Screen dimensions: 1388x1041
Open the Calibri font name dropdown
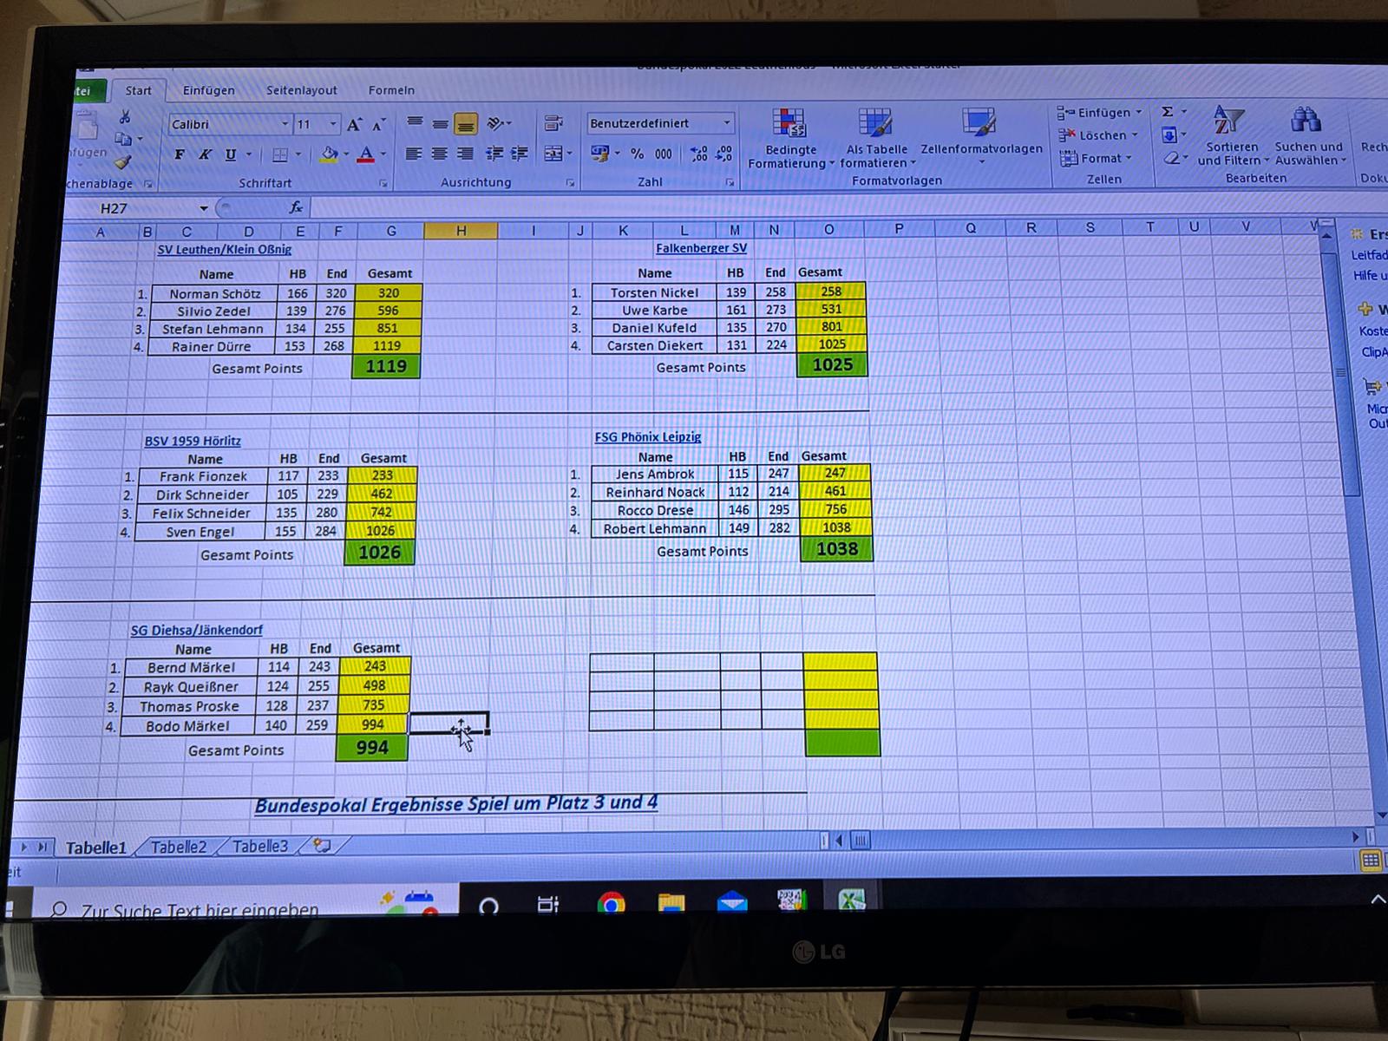[x=284, y=124]
